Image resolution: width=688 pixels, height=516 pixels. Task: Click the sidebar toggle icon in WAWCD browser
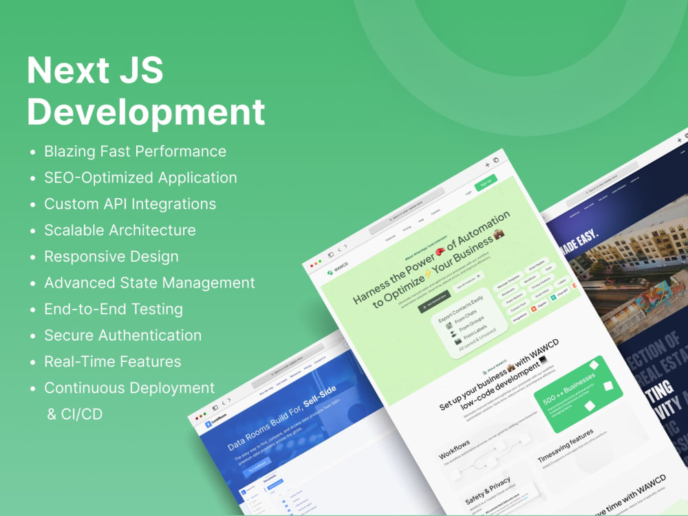(331, 254)
